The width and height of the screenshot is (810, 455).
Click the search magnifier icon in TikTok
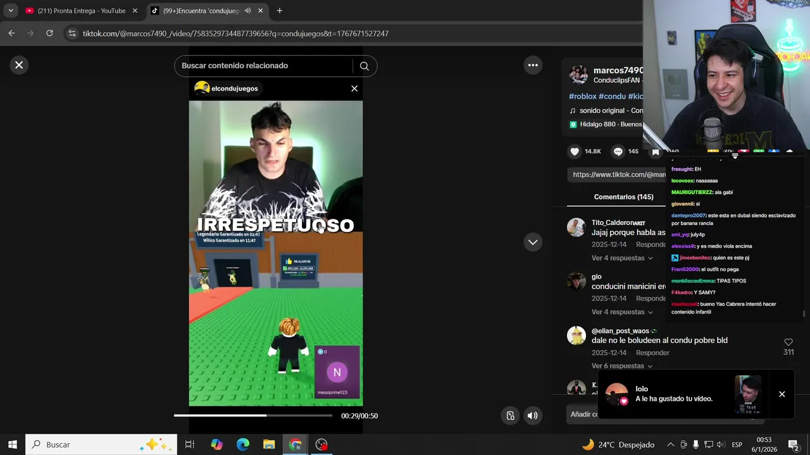point(364,66)
